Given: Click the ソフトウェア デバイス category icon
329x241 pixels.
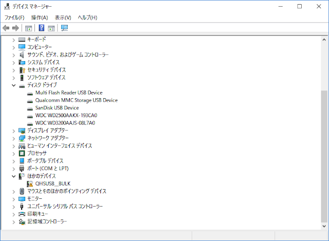Looking at the screenshot, I should click(x=22, y=78).
